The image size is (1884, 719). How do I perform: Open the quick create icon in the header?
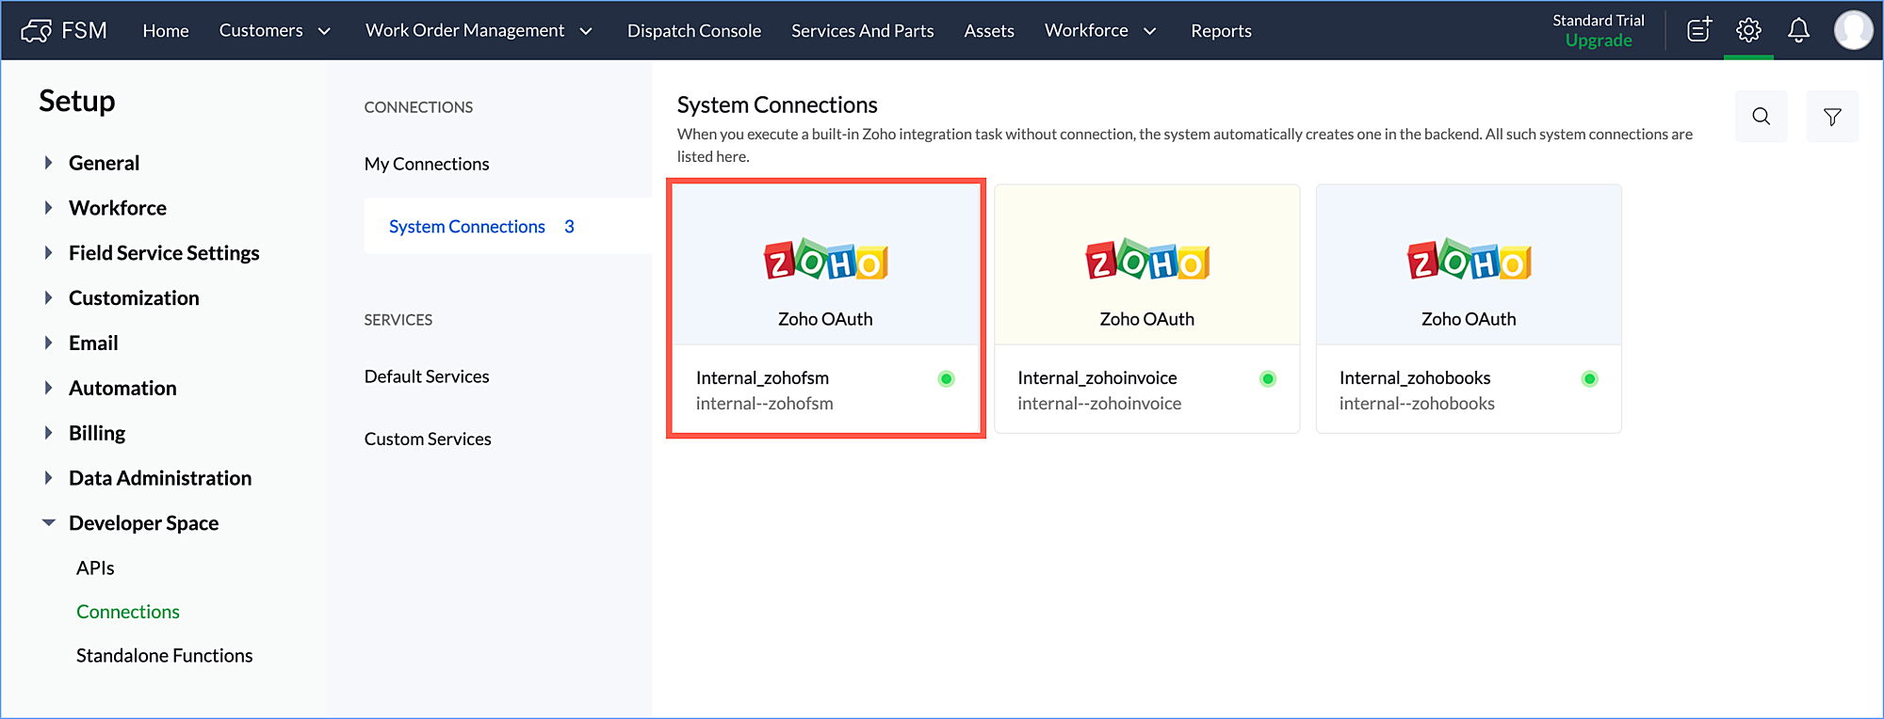pyautogui.click(x=1699, y=30)
